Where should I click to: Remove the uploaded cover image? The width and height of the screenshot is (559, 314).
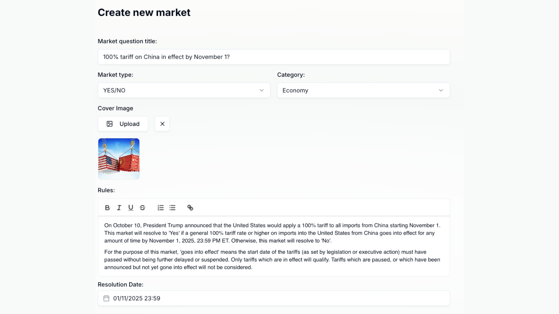click(x=162, y=124)
